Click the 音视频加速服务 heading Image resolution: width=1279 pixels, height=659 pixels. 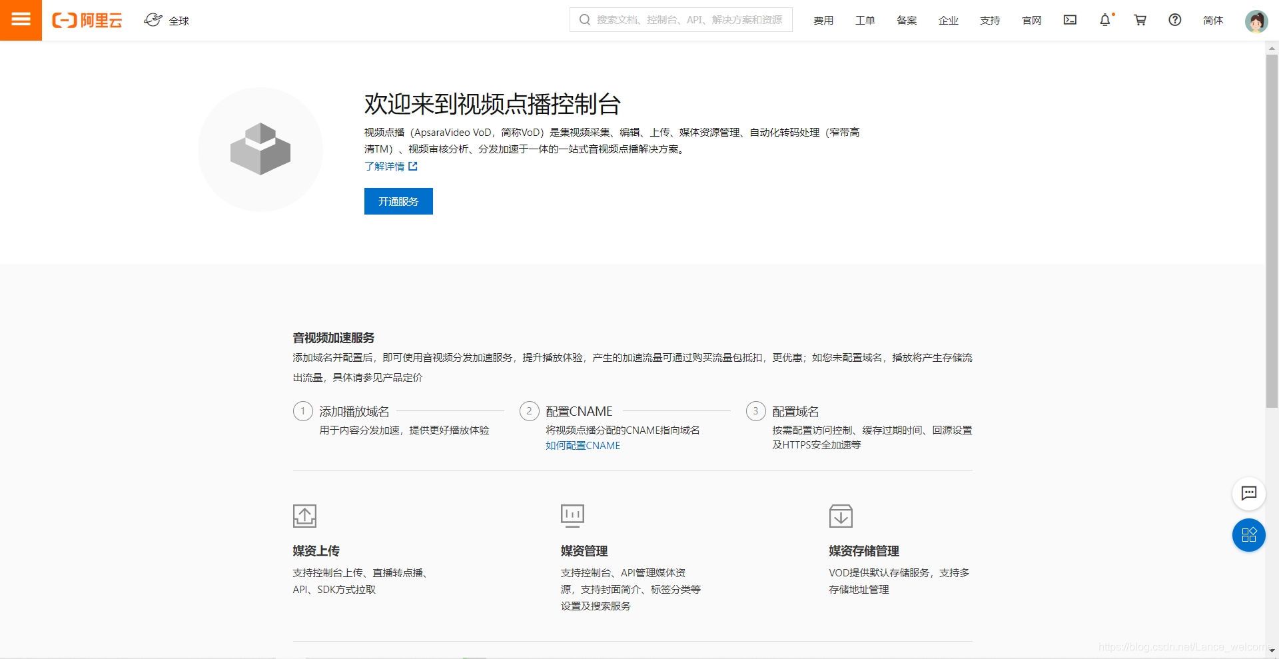pos(334,338)
